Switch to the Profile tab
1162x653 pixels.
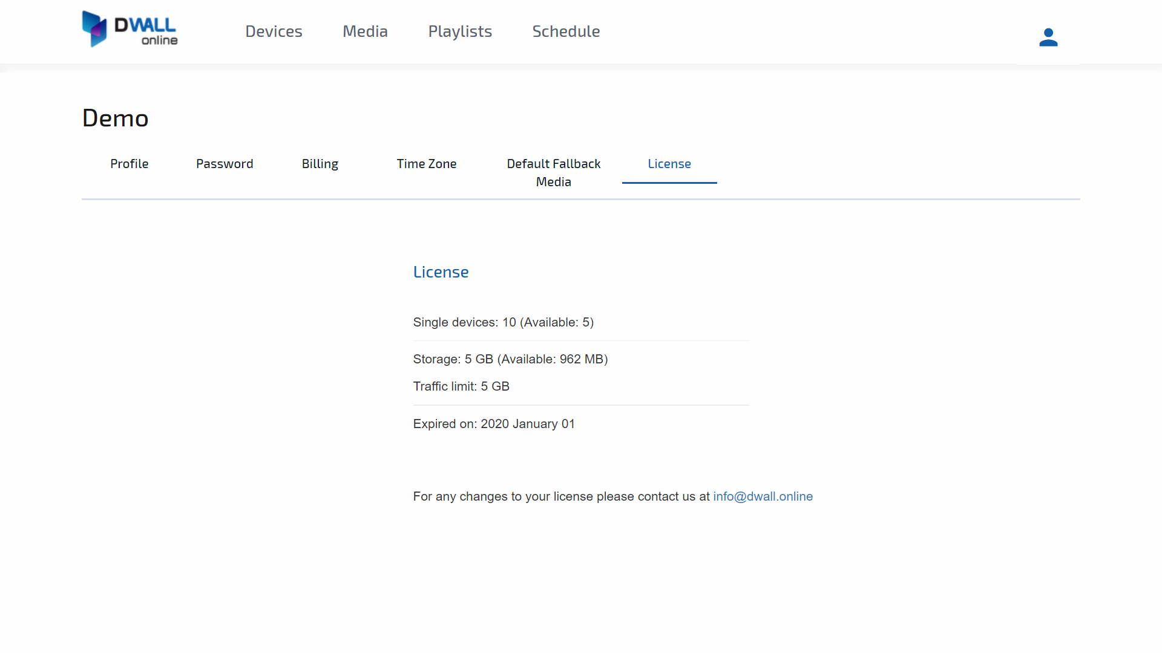[129, 164]
